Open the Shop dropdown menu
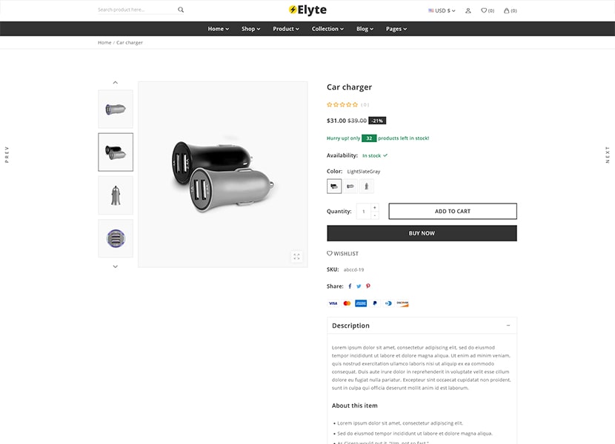 (x=250, y=28)
